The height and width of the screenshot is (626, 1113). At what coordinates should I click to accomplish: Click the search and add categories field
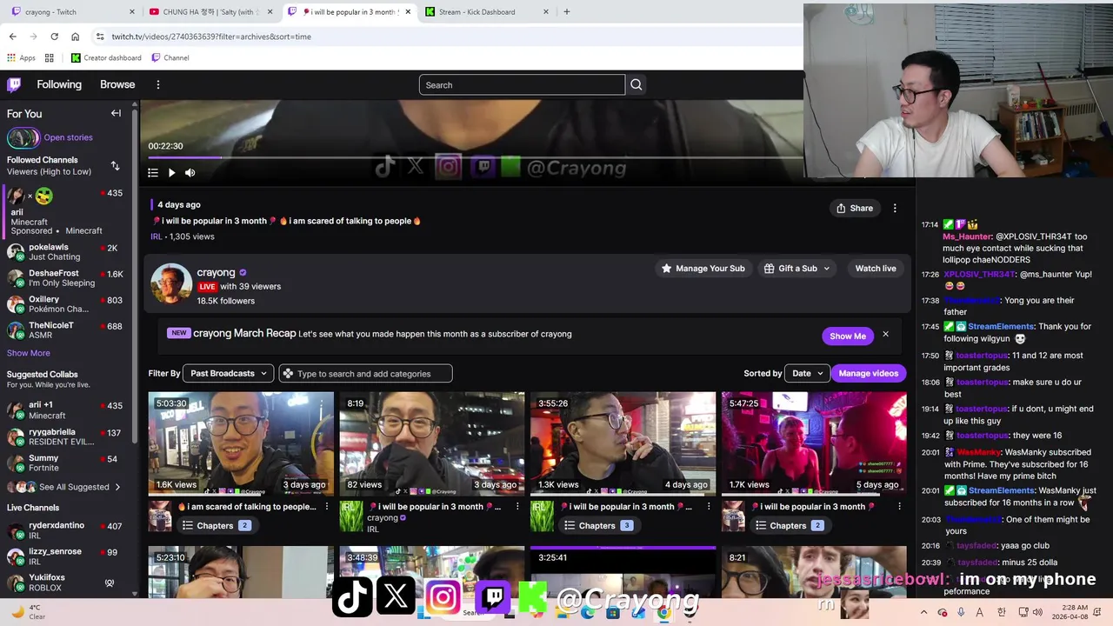[x=365, y=373]
